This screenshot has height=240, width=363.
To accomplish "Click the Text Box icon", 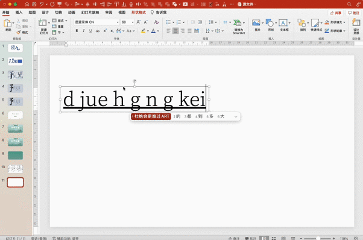I will pos(283,23).
